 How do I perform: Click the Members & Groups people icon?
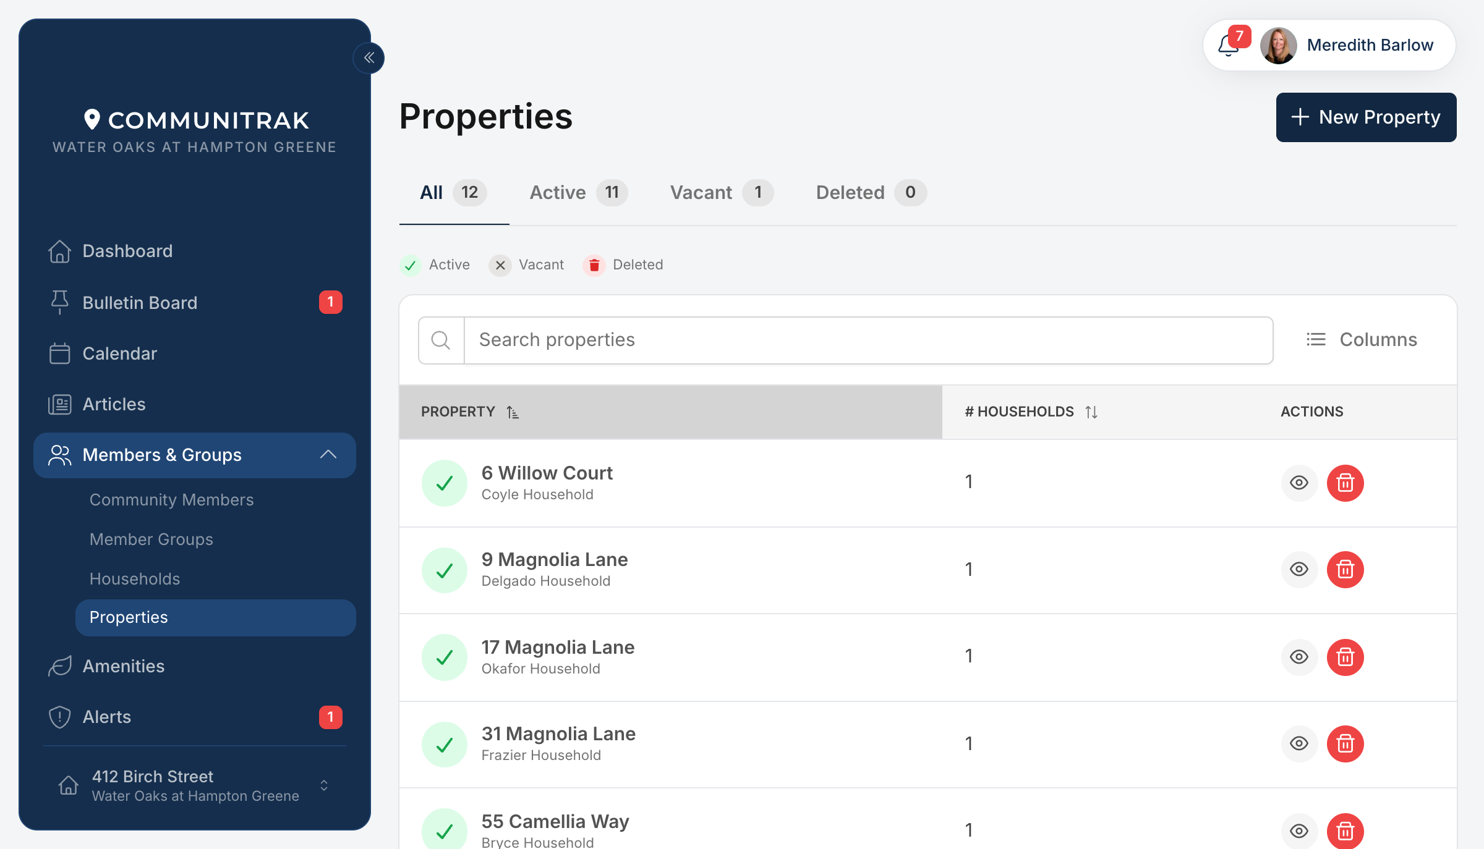(x=59, y=455)
